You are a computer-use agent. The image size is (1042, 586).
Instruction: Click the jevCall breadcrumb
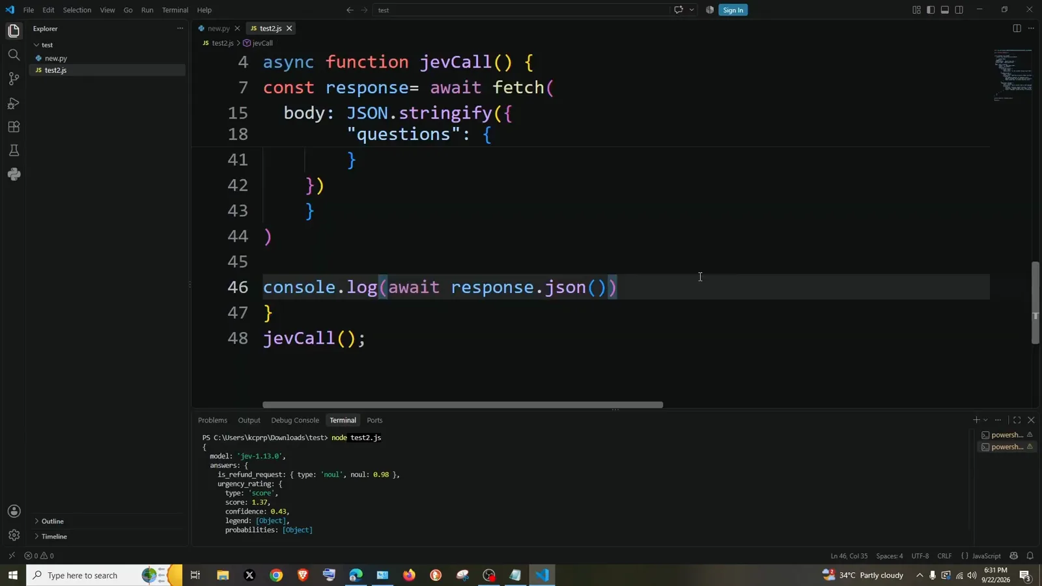262,43
